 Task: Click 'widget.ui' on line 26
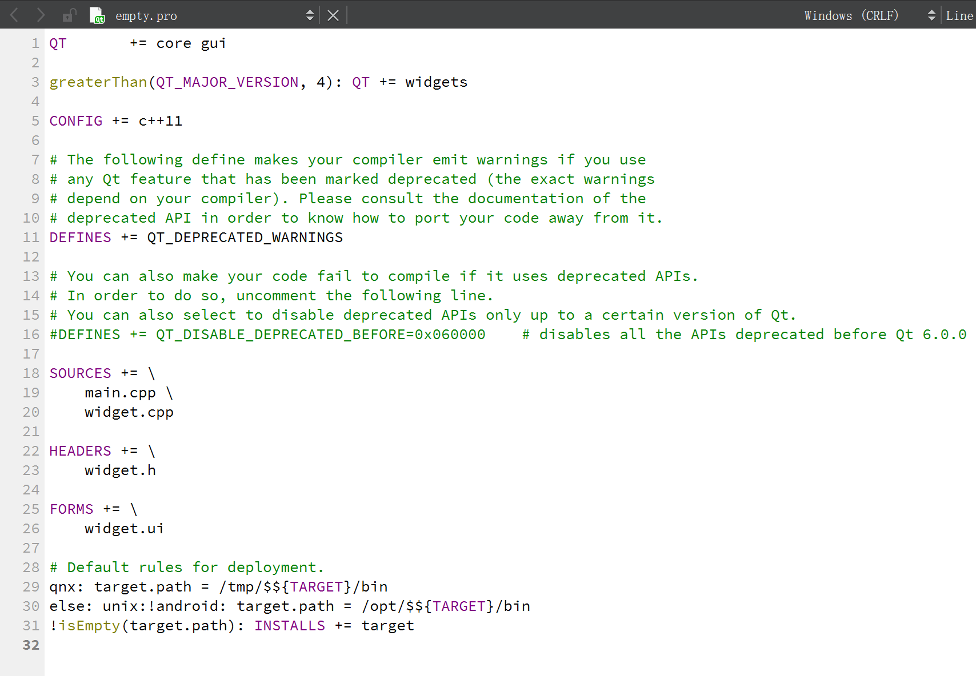(125, 529)
